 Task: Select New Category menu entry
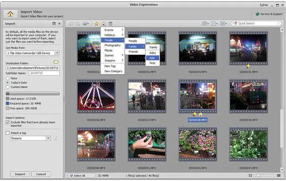(x=113, y=71)
